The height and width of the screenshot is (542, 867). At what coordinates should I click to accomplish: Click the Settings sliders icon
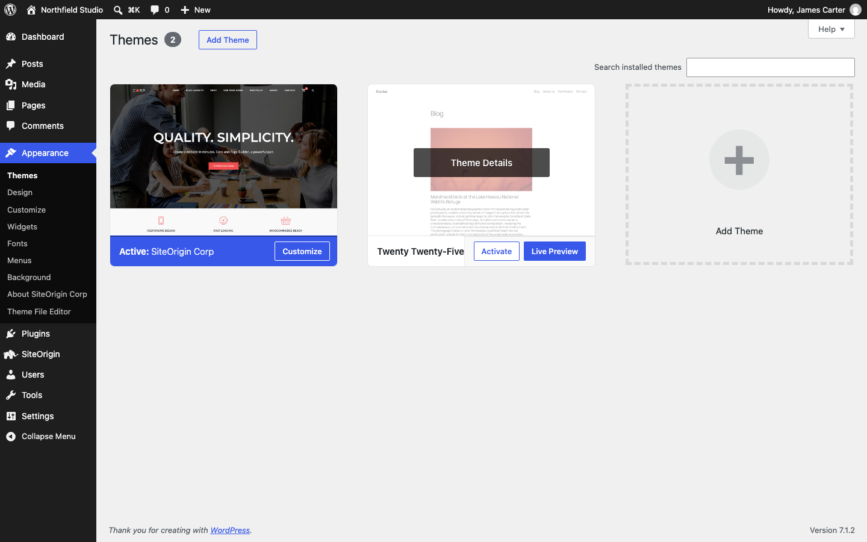point(11,416)
